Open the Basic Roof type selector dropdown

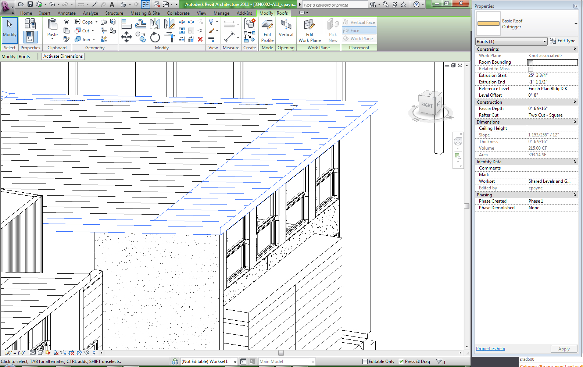click(x=575, y=24)
